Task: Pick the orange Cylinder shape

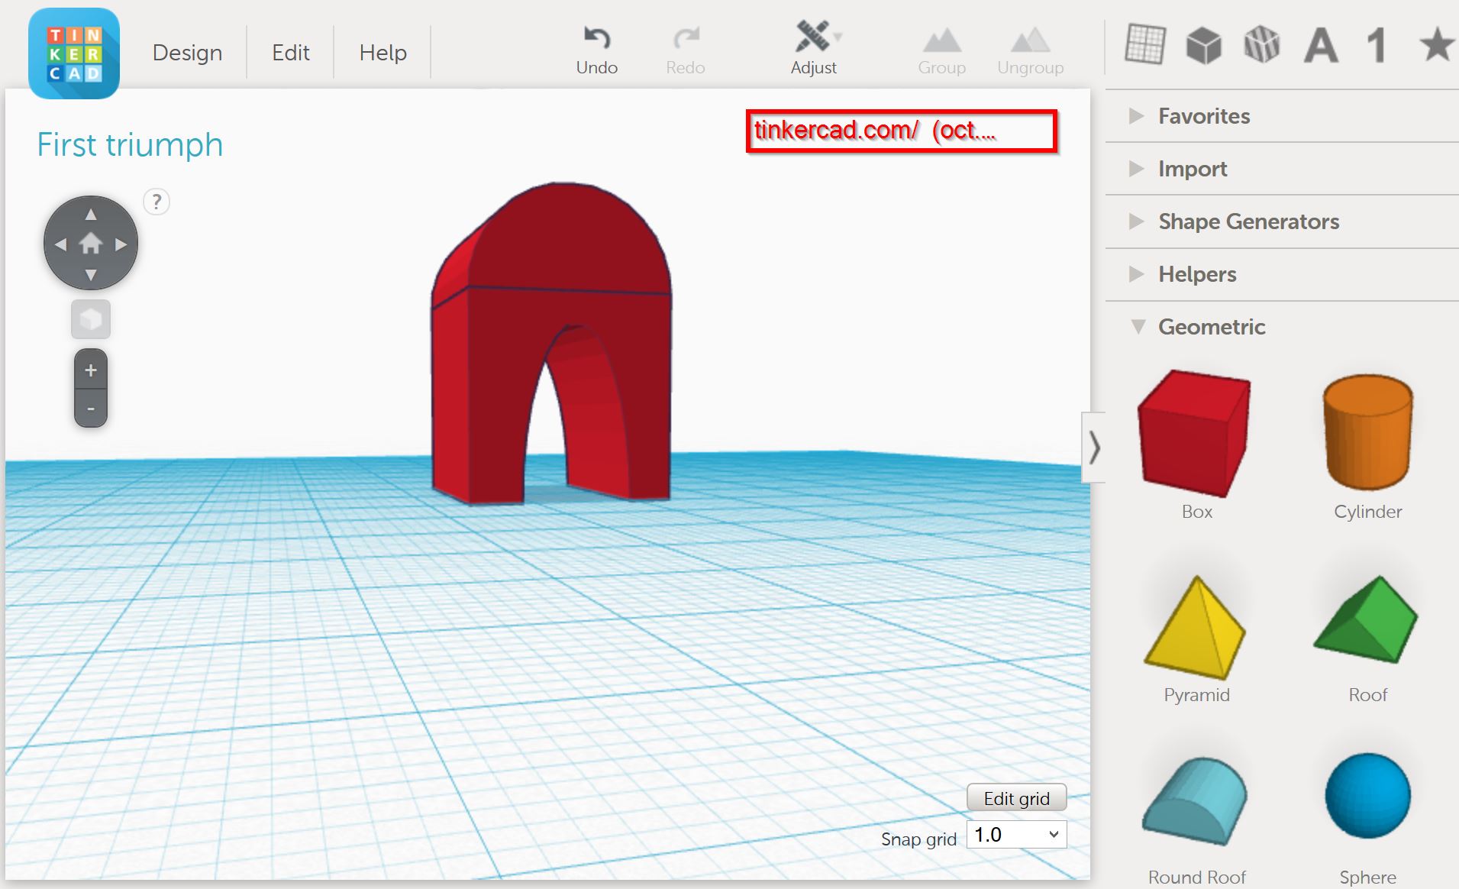Action: click(1367, 432)
